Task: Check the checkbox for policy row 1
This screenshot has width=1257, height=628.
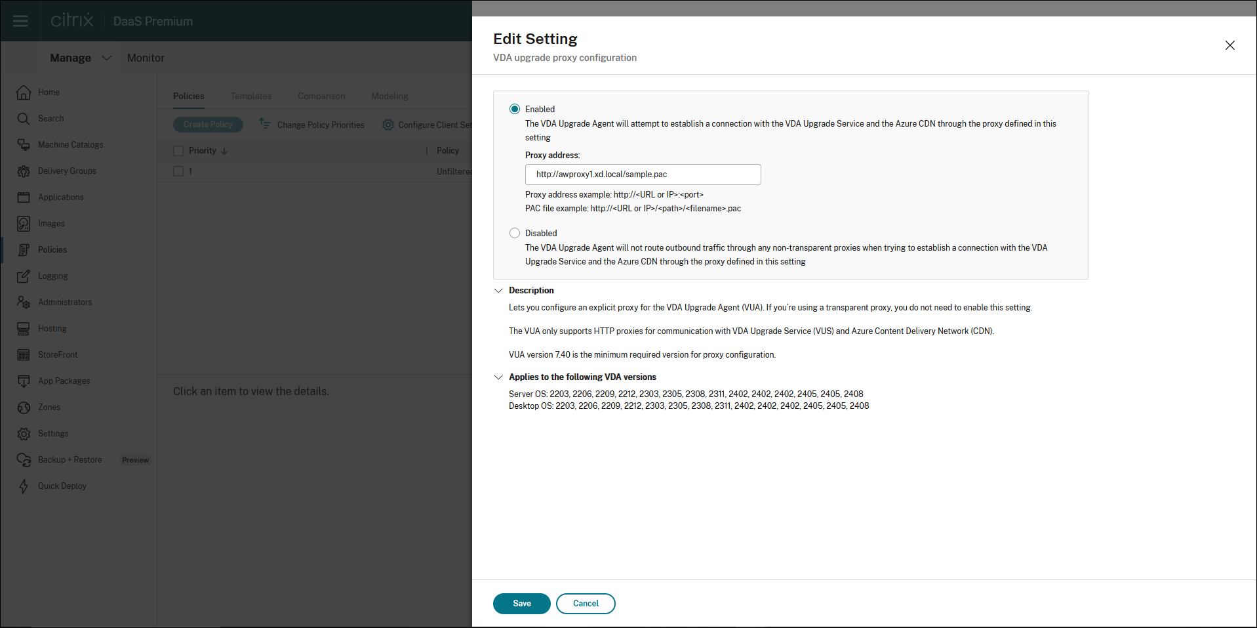Action: tap(178, 171)
